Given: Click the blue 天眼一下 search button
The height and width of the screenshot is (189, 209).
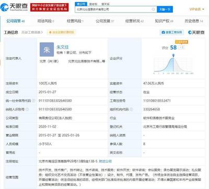Looking at the screenshot, I should (x=165, y=9).
